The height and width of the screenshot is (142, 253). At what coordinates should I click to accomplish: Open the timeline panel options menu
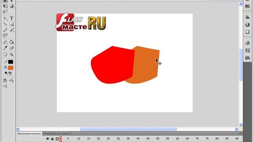240,133
